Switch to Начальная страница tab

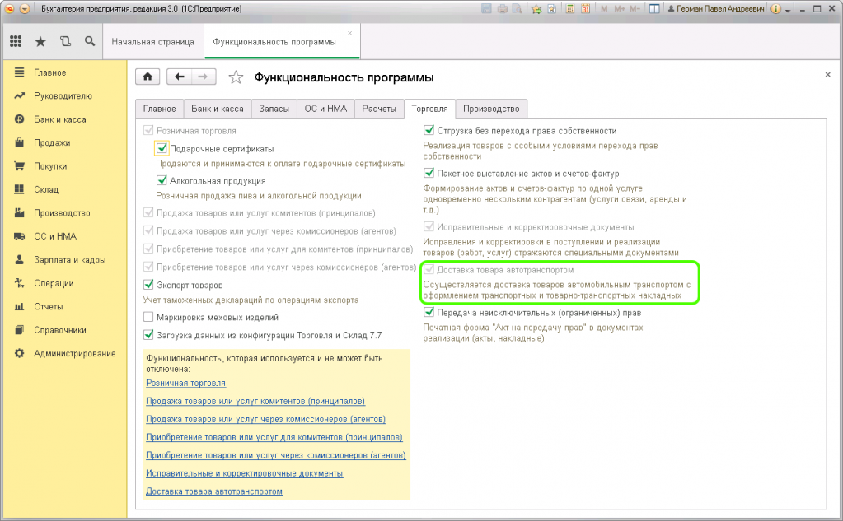pos(152,42)
